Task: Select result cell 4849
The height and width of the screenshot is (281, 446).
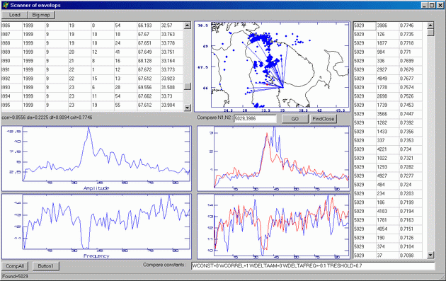Action: 387,79
